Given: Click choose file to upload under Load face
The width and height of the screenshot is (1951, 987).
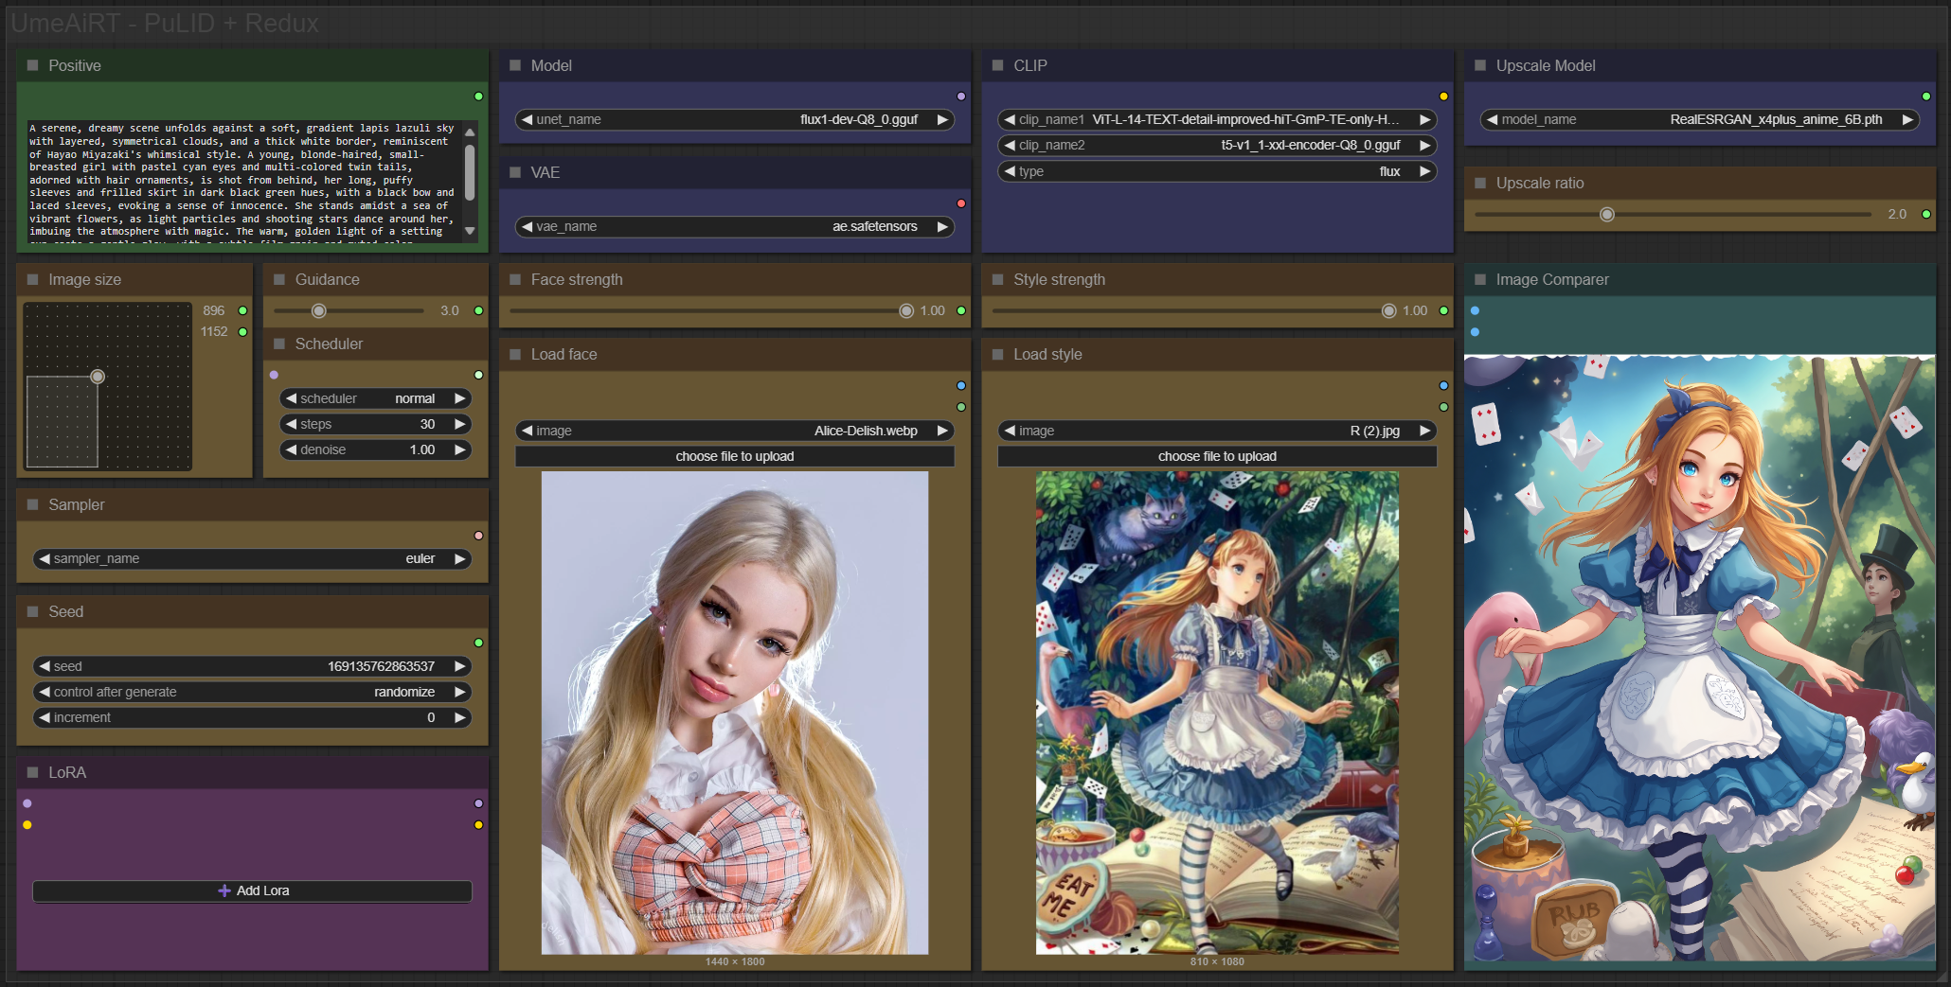Looking at the screenshot, I should click(x=734, y=456).
